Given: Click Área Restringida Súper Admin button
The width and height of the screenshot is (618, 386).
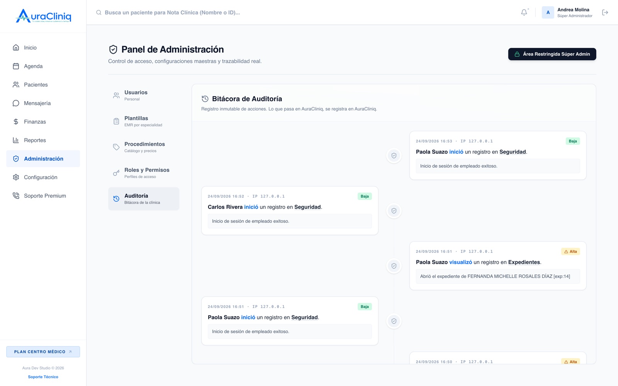Looking at the screenshot, I should coord(552,54).
